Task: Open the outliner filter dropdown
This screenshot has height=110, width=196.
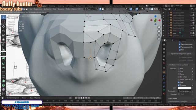Action: point(192,9)
